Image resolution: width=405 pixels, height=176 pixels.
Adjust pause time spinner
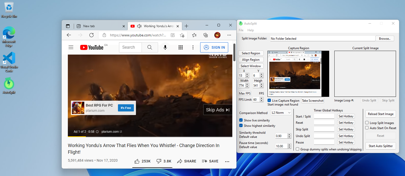(289, 146)
